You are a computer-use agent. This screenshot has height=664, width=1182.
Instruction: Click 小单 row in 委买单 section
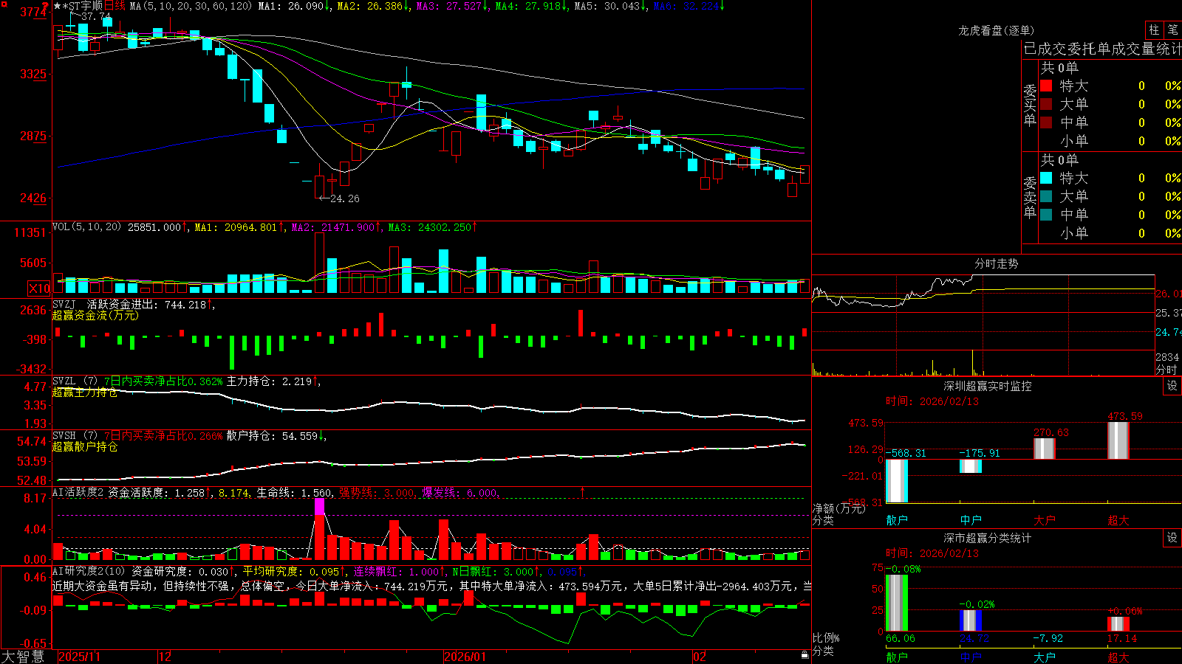(1110, 141)
